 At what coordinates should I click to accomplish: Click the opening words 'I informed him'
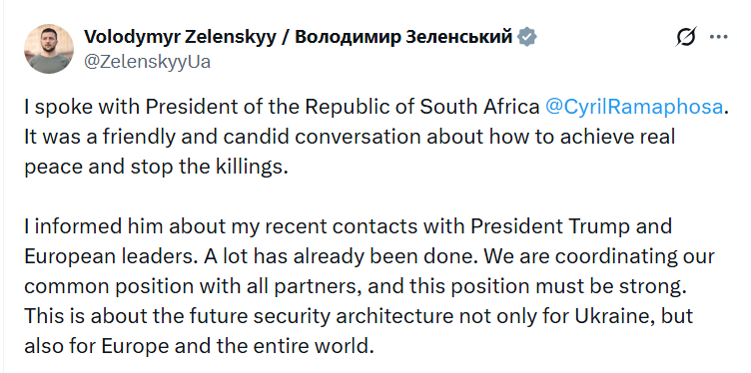tap(89, 226)
